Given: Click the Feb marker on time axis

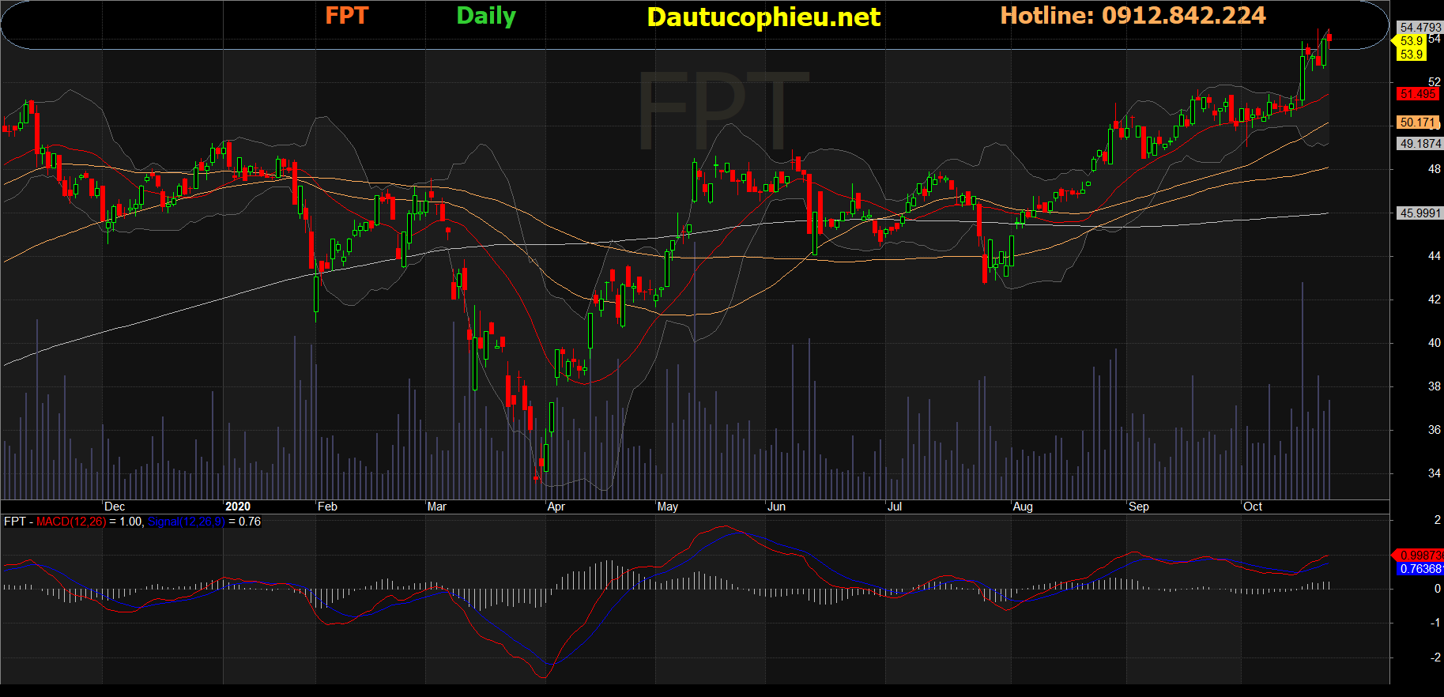Looking at the screenshot, I should coord(327,507).
